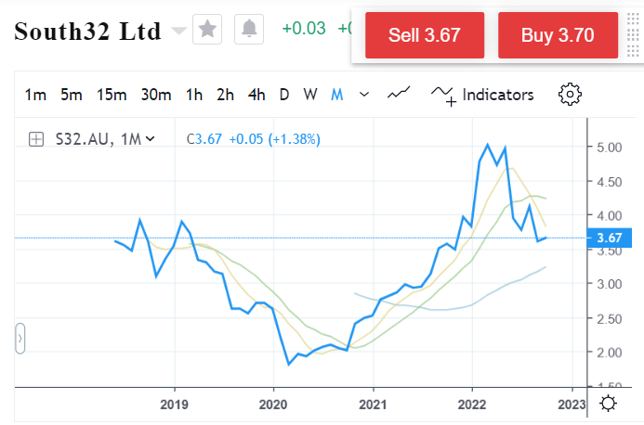Select the 5m timeframe
Image resolution: width=644 pixels, height=425 pixels.
[x=71, y=95]
